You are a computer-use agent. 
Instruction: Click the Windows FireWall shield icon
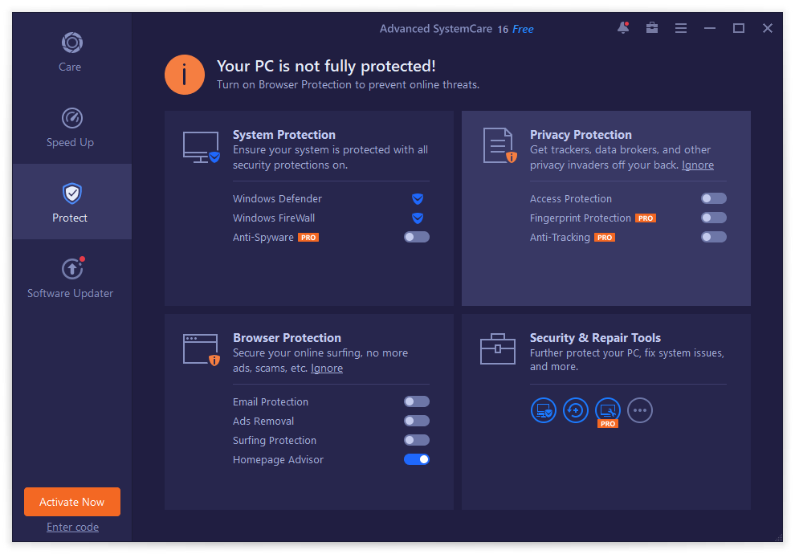[x=418, y=218]
